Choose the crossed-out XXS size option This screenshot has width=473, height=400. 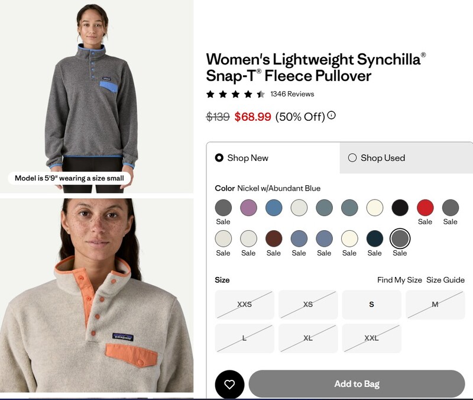point(244,304)
